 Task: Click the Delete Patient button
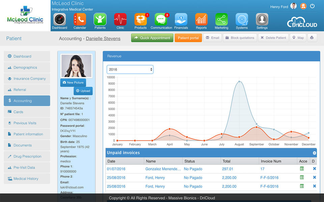coord(273,38)
